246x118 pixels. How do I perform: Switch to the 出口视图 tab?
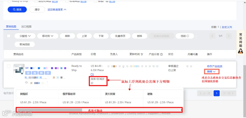(26, 27)
